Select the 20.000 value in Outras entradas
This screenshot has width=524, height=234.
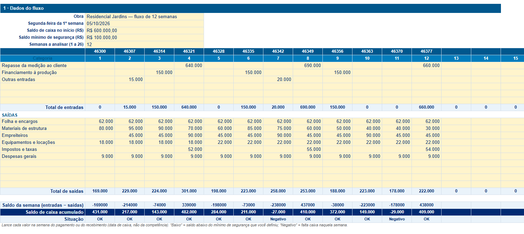[x=278, y=79]
